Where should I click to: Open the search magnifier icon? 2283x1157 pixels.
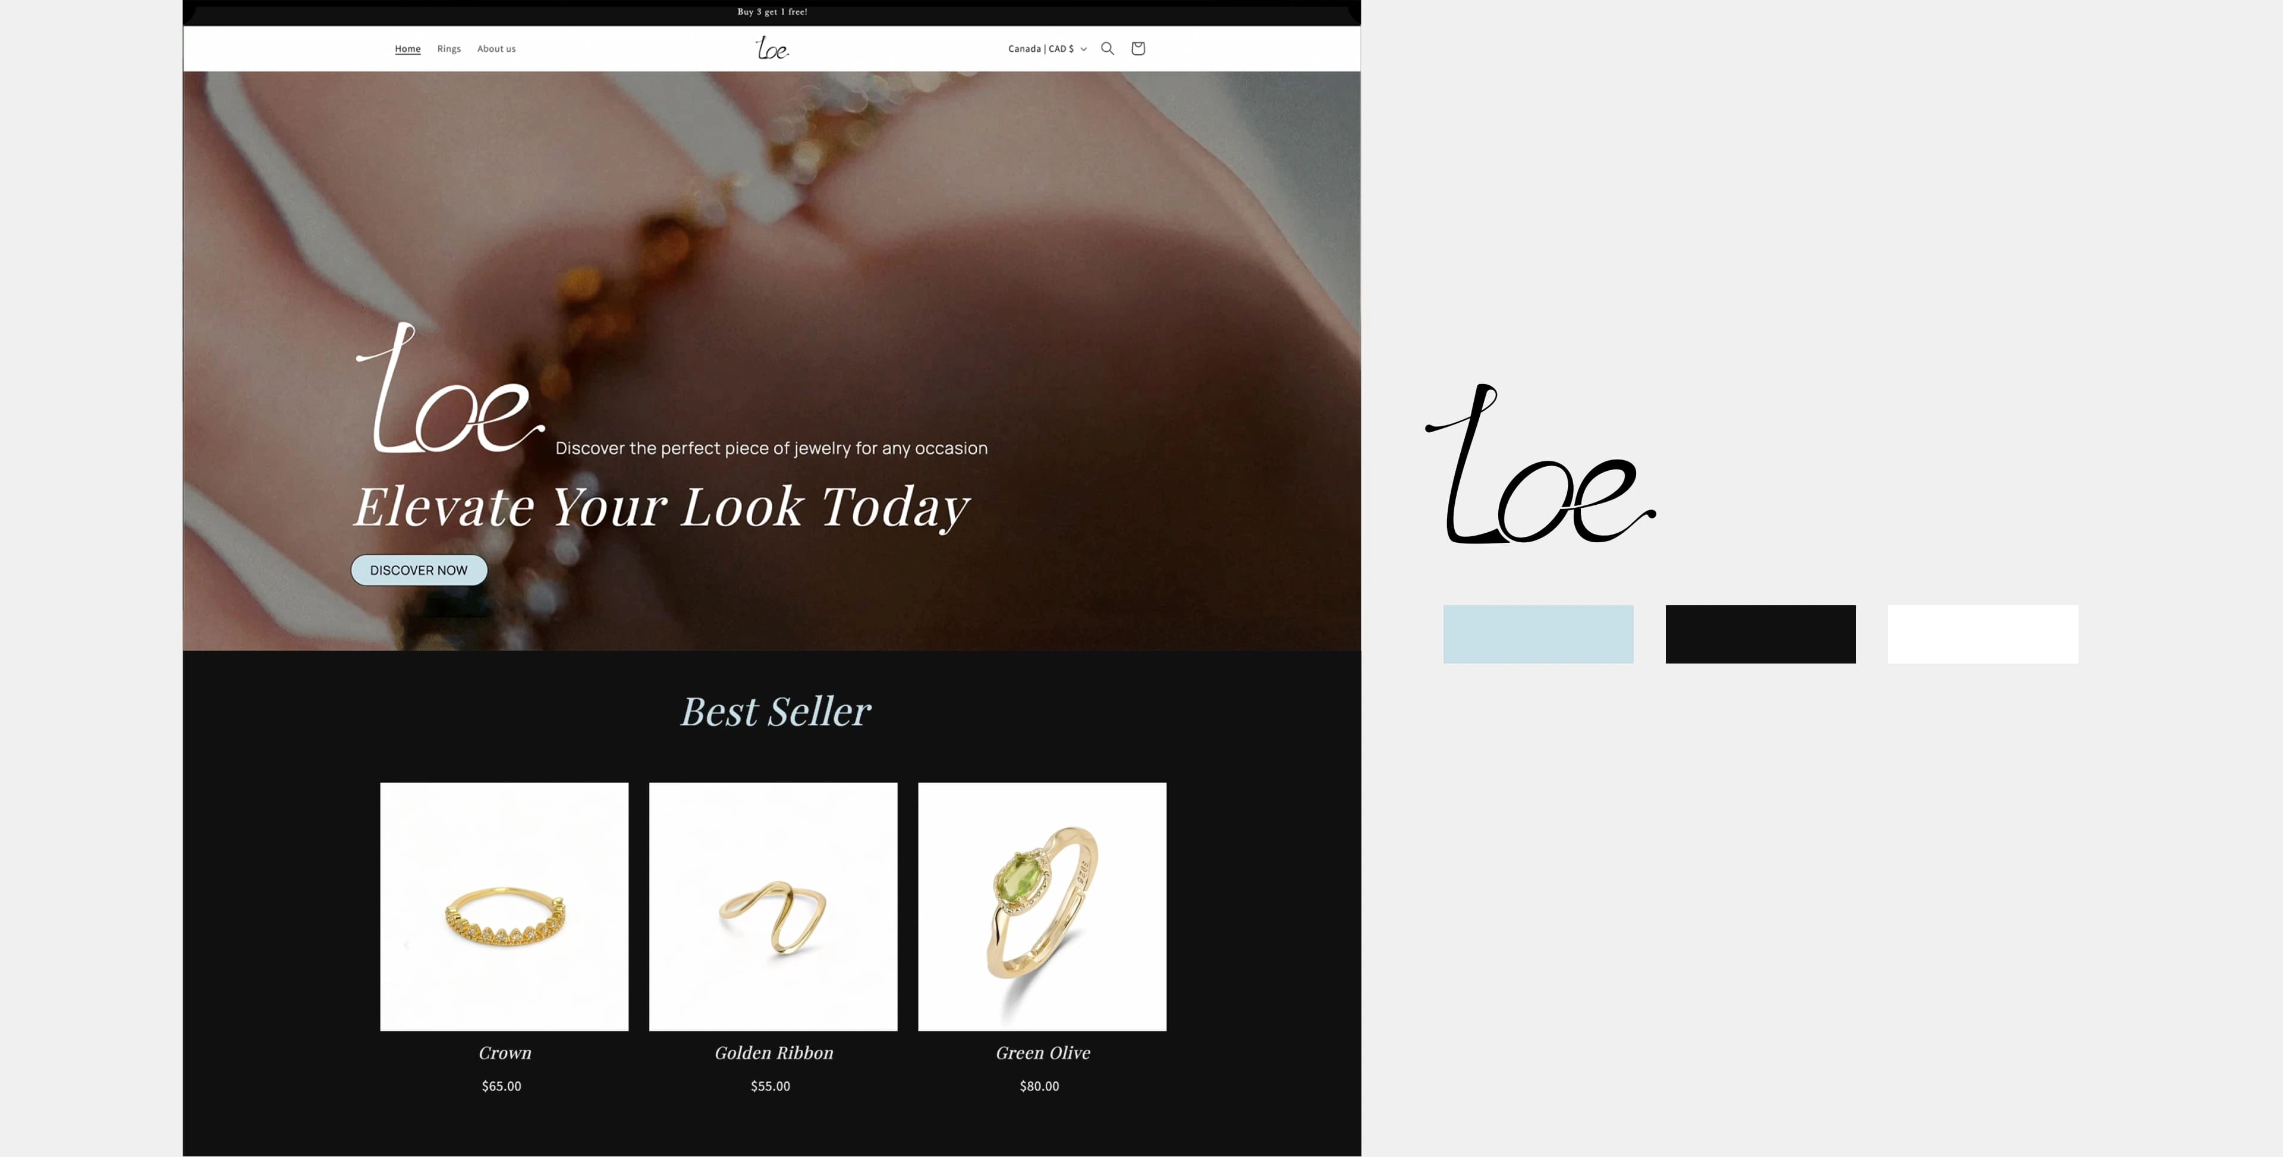1107,49
